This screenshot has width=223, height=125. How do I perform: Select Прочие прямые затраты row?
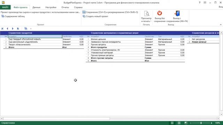[135, 55]
